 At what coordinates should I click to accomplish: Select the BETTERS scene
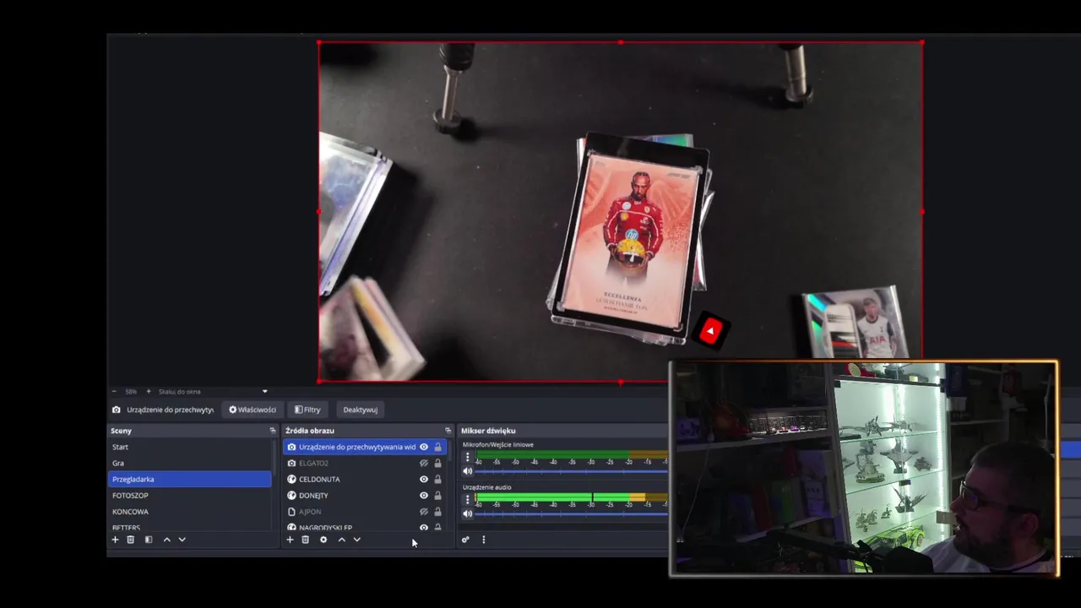(190, 527)
